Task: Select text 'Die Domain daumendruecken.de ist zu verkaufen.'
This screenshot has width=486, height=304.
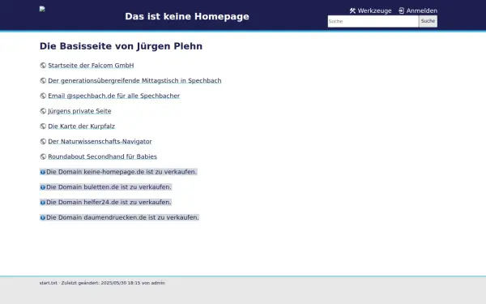Action: (122, 217)
